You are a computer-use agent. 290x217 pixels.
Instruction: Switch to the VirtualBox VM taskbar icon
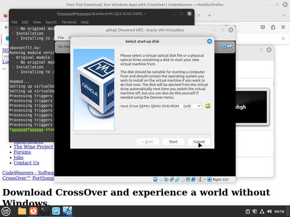coord(67,211)
